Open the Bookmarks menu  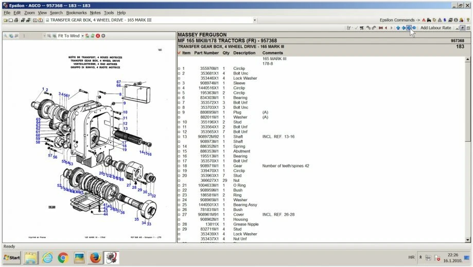76,13
